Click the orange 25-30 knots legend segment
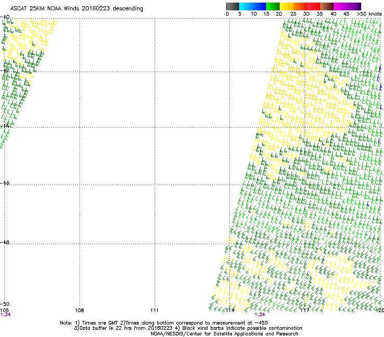Screen dimensions: 384x337 click(300, 6)
